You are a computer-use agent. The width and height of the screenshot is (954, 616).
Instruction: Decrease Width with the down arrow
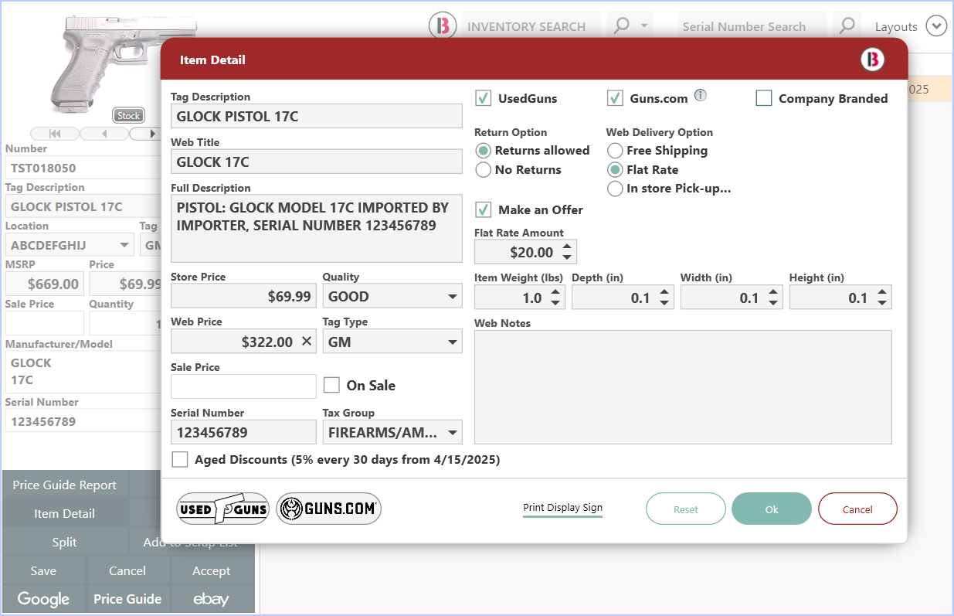(773, 303)
